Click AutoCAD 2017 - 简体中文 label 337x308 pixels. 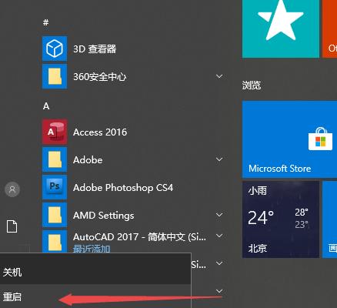tap(139, 236)
